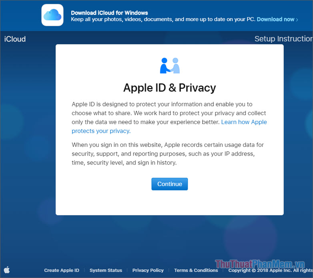Click the Apple ID & Privacy heading

[169, 88]
